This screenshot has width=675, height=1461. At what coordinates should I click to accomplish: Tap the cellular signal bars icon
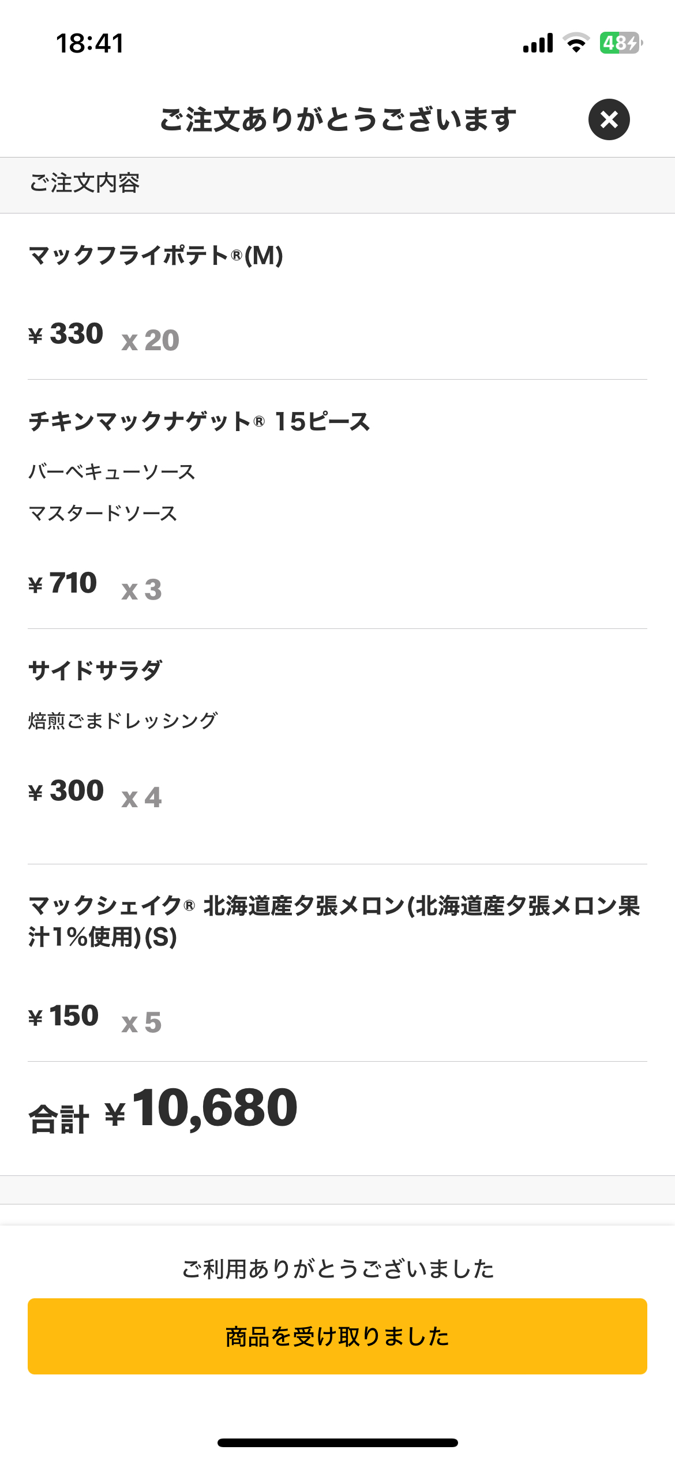point(538,43)
